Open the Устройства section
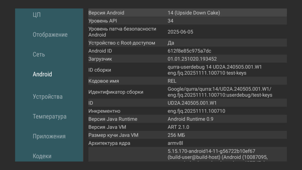This screenshot has height=170, width=302. coord(47,97)
